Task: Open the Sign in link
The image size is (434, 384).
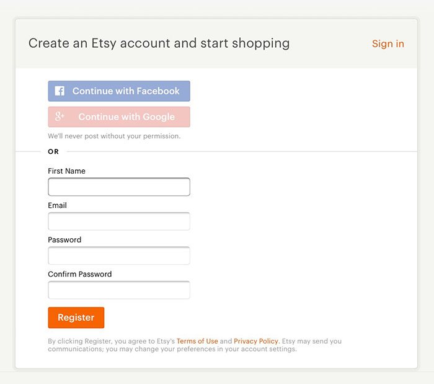Action: click(387, 44)
